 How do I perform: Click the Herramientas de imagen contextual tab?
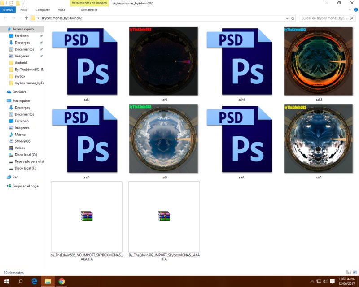point(89,3)
